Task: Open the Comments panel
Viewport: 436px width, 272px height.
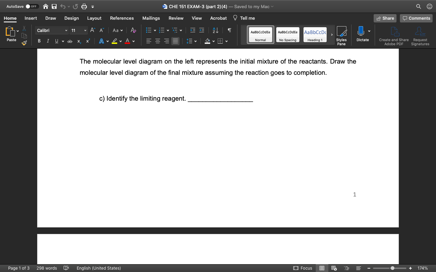Action: (x=416, y=18)
